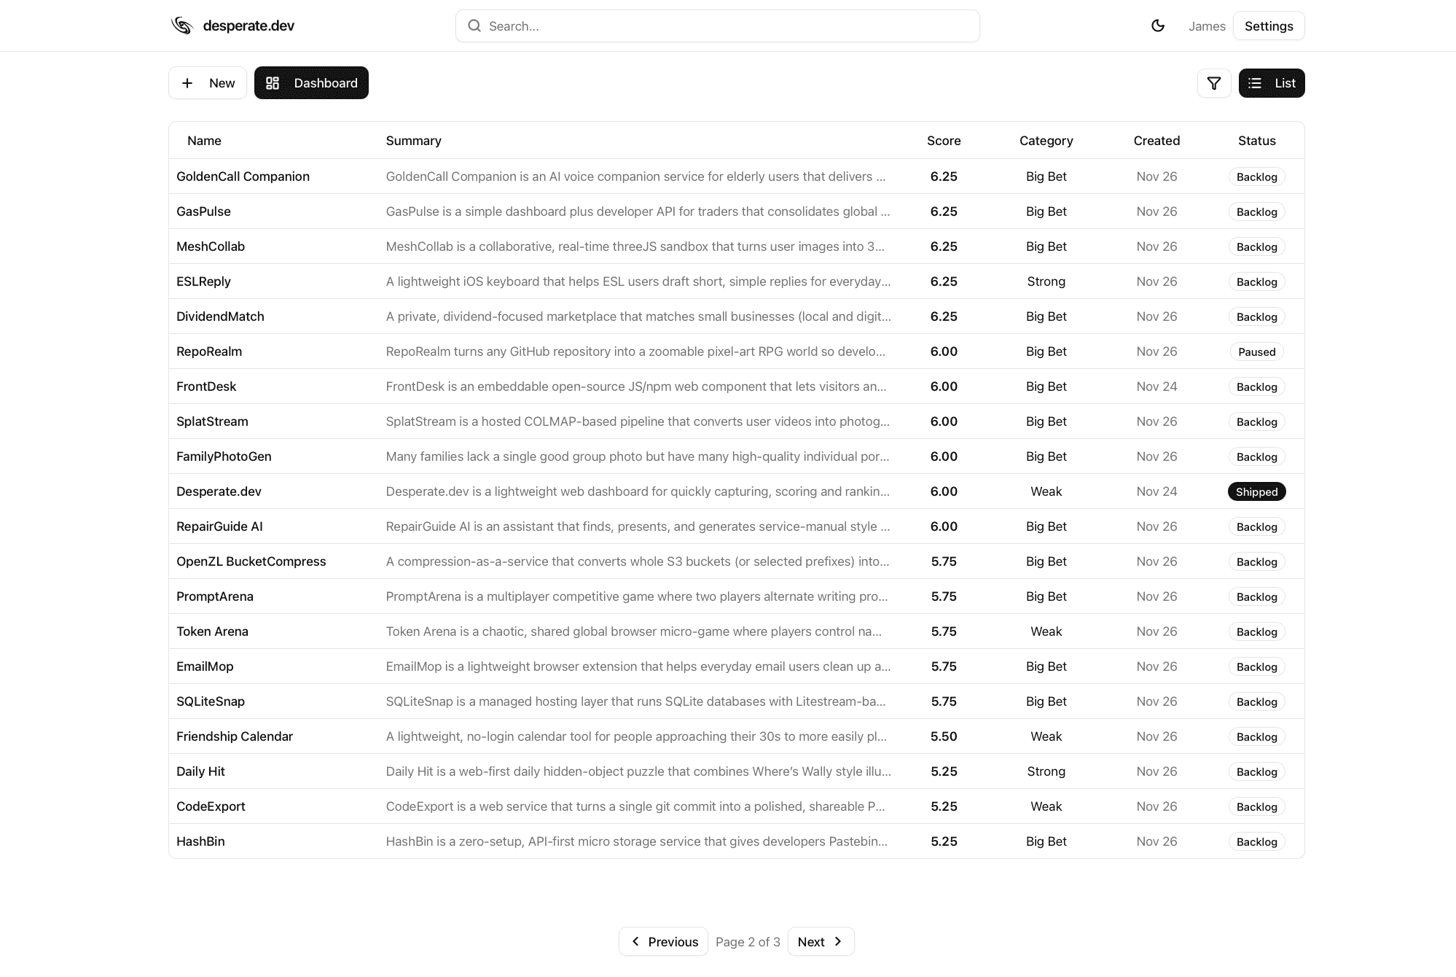Viewport: 1456px width, 977px height.
Task: Switch view using the List toggle
Action: [1271, 83]
